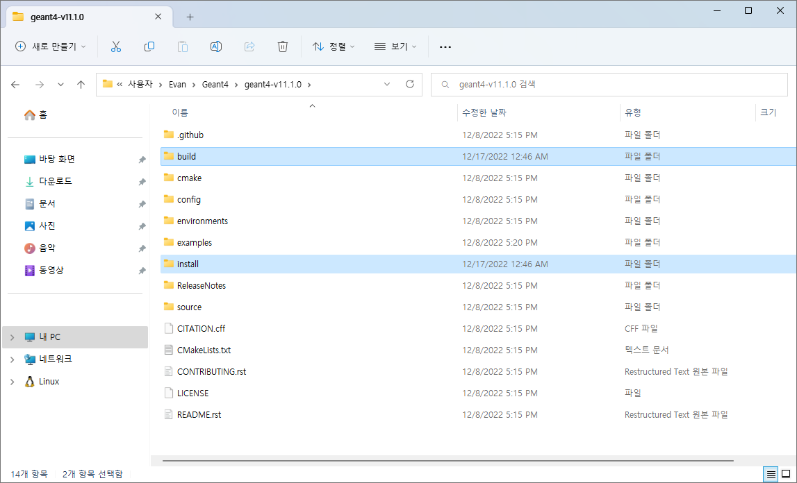
Task: Click the Cut scissors icon
Action: (115, 46)
